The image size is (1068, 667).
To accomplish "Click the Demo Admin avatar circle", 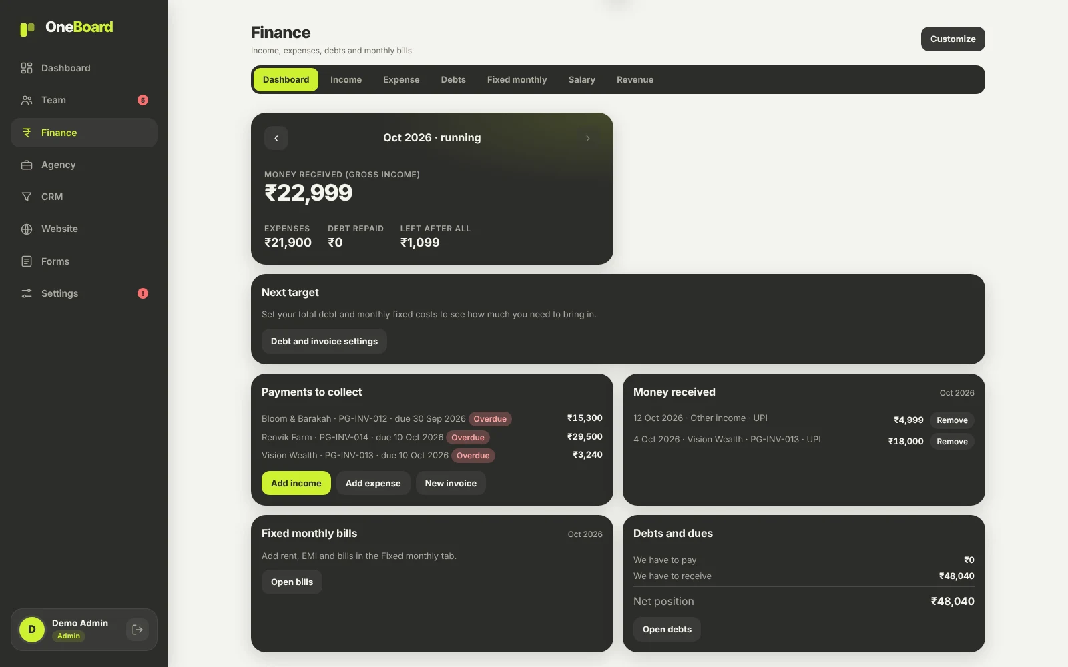I will coord(32,630).
